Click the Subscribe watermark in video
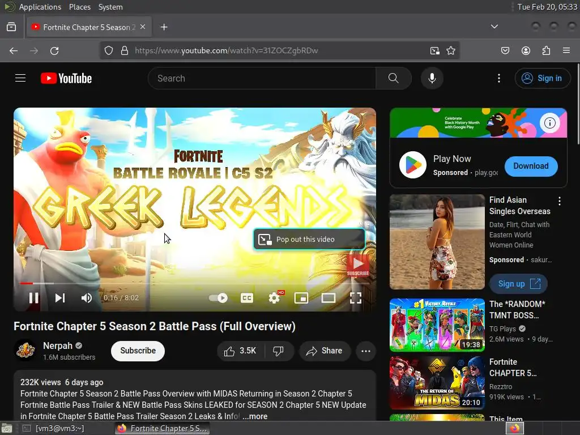This screenshot has width=580, height=435. point(358,266)
